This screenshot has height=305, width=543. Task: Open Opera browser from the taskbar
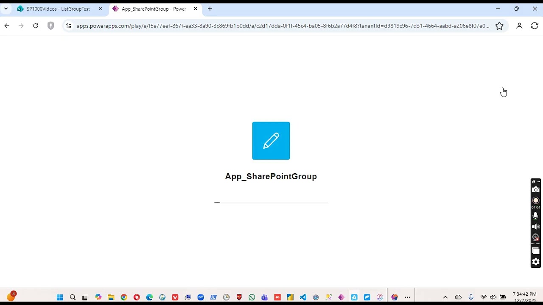click(137, 297)
